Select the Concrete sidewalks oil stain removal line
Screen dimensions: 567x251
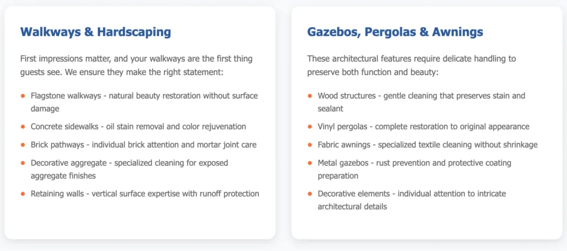138,127
